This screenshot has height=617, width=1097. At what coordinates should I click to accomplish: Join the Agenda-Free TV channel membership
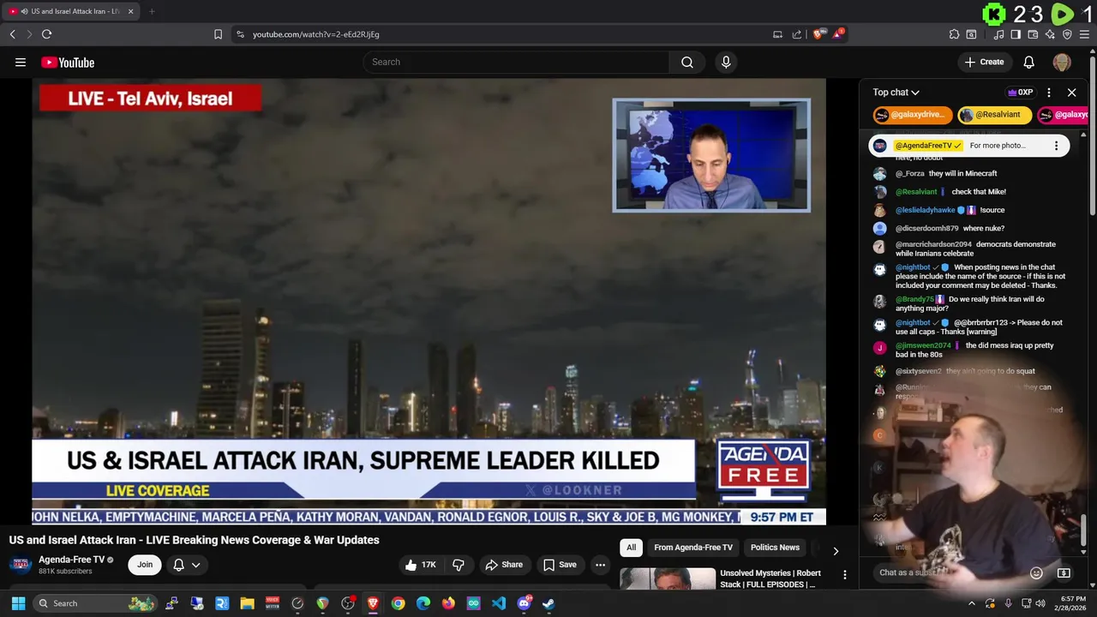(145, 565)
